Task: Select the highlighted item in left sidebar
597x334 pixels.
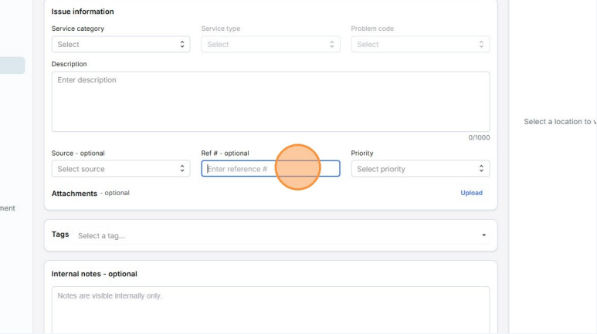Action: [12, 66]
